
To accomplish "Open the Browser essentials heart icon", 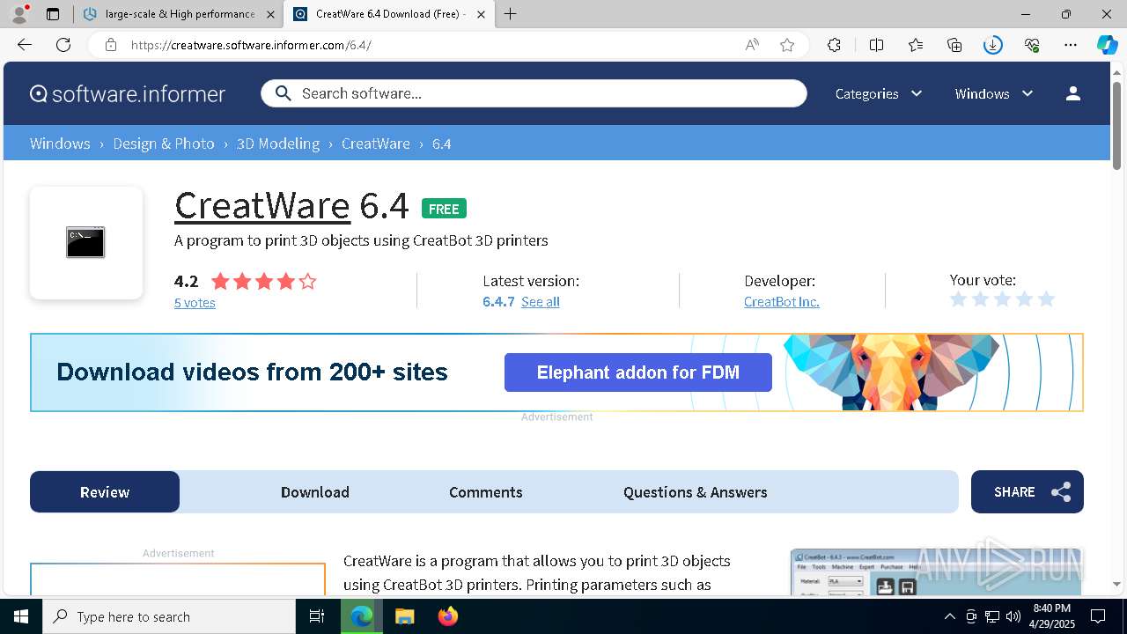I will (1032, 45).
